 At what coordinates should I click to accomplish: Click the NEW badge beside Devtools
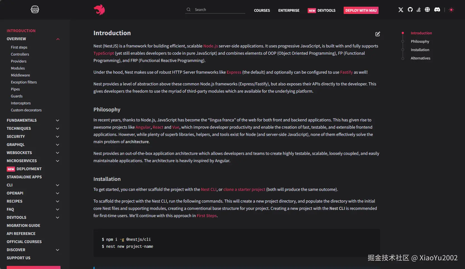click(x=312, y=11)
